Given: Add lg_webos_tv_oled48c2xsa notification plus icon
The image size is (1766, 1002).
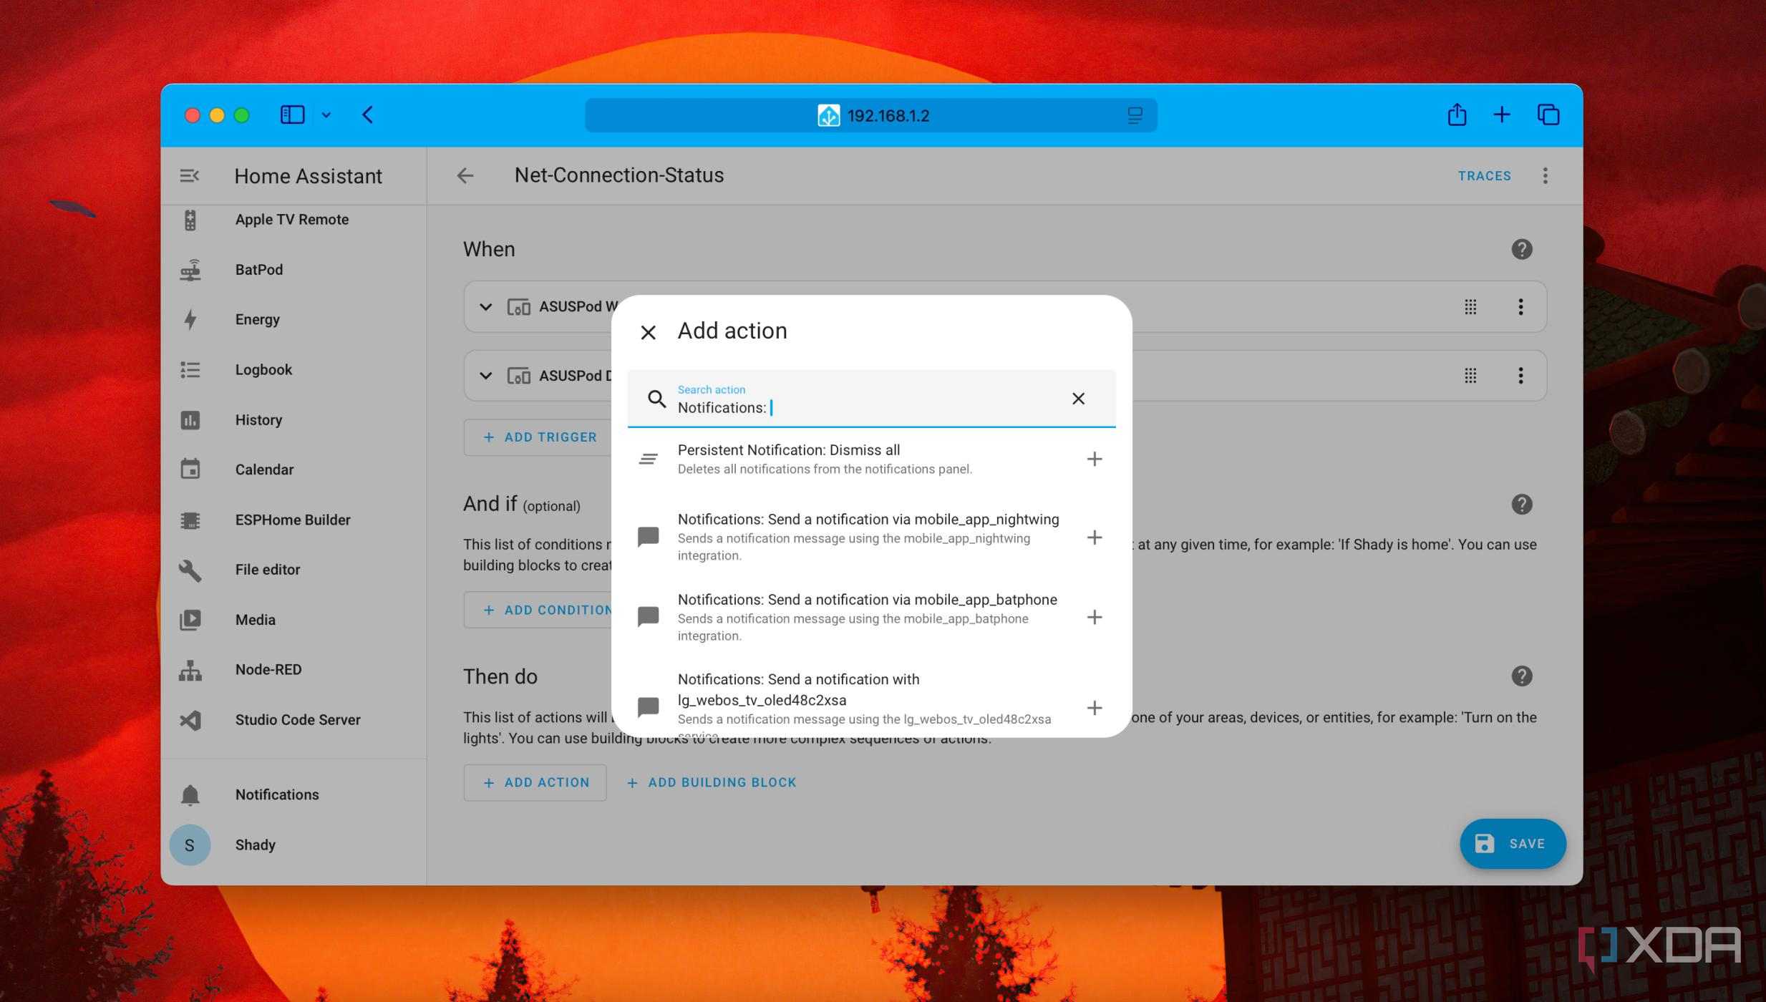Looking at the screenshot, I should [1094, 708].
